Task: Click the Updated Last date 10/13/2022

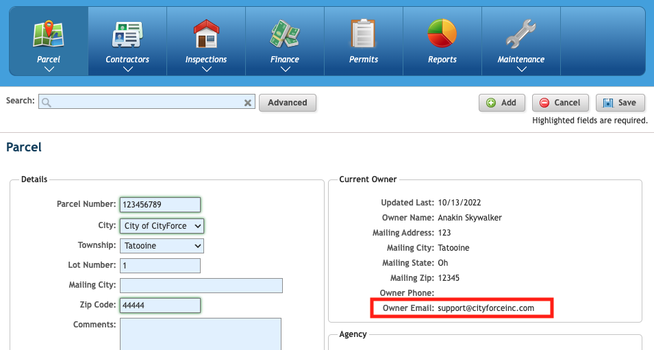Action: click(460, 203)
